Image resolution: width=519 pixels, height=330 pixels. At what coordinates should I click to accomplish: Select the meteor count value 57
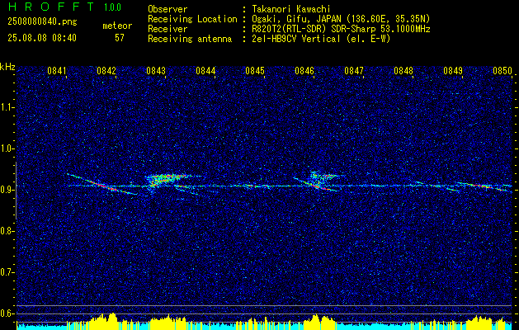coord(120,38)
